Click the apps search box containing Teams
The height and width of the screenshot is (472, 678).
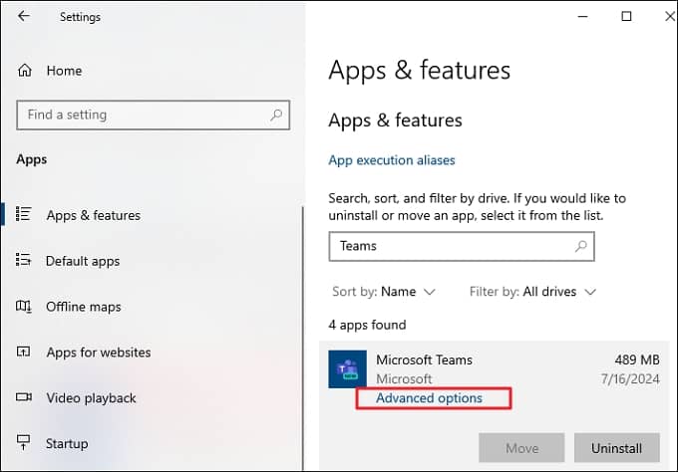click(x=462, y=246)
